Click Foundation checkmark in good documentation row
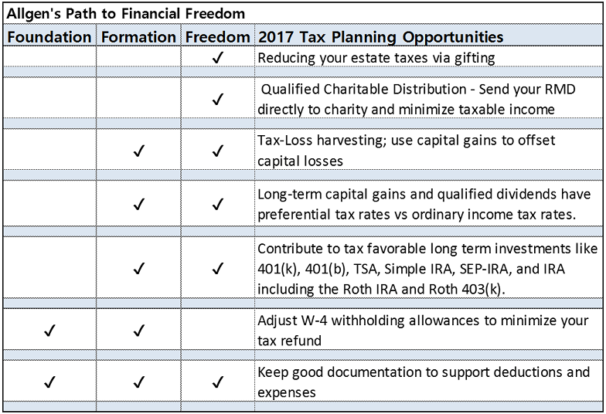 (50, 382)
